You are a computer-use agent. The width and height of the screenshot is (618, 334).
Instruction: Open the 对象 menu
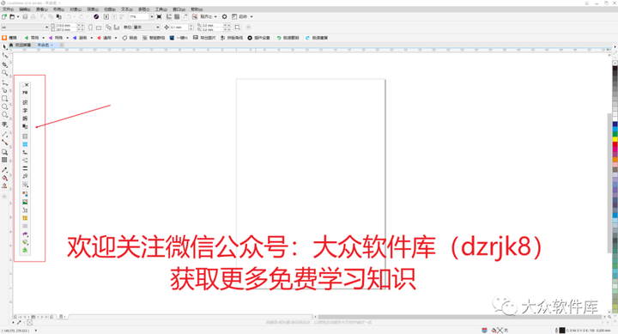click(x=76, y=9)
